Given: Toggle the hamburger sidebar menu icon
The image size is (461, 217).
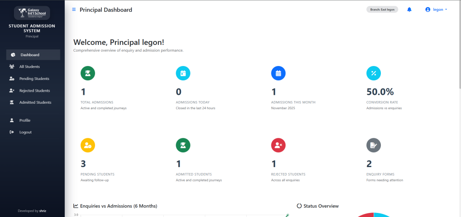Looking at the screenshot, I should point(74,9).
